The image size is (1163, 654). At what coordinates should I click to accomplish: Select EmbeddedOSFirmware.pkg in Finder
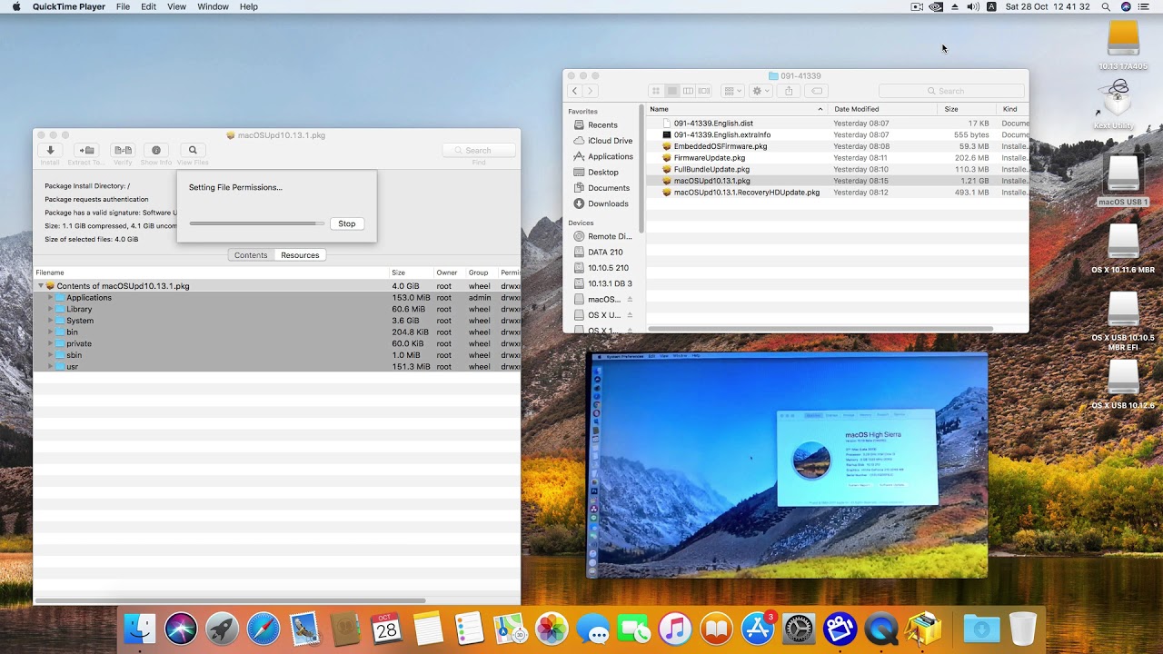click(720, 146)
